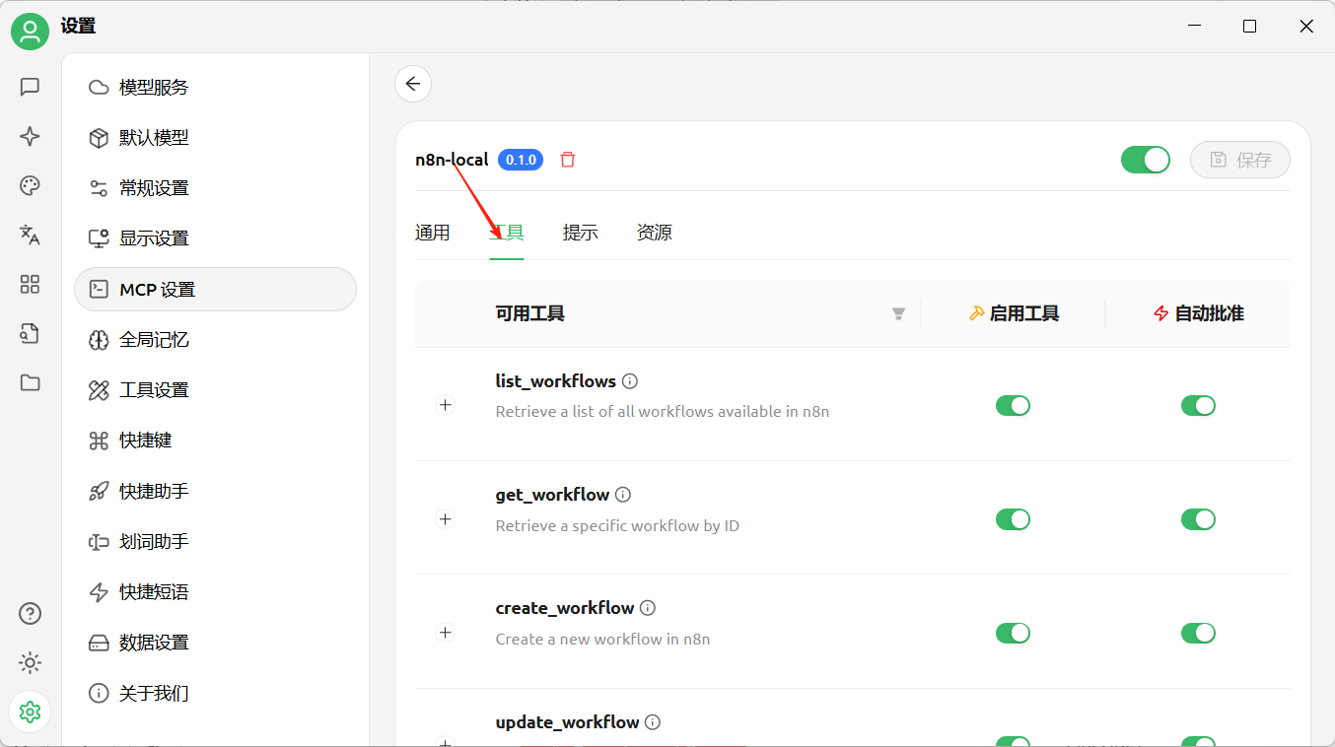1335x747 pixels.
Task: Open the mini apps grid icon
Action: (30, 285)
